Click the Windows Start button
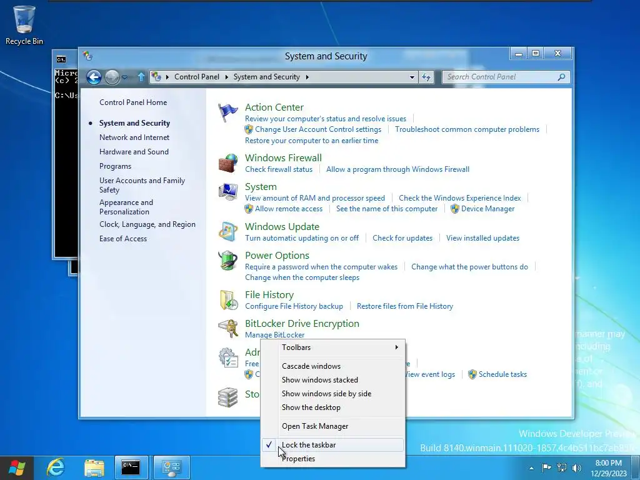This screenshot has width=640, height=480. point(17,467)
